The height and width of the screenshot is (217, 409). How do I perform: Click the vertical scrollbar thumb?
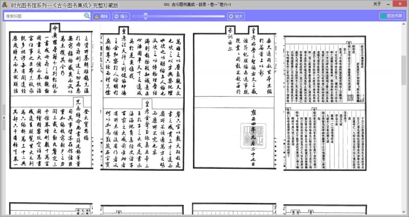click(403, 70)
